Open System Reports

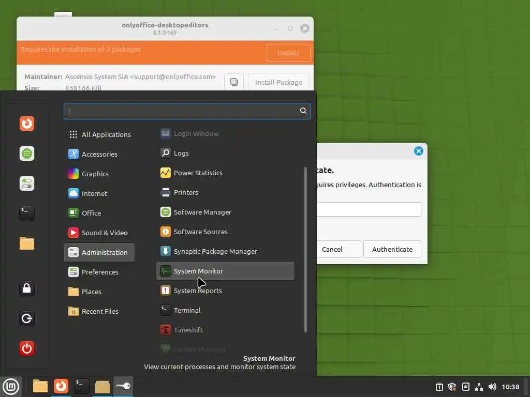[x=225, y=291]
